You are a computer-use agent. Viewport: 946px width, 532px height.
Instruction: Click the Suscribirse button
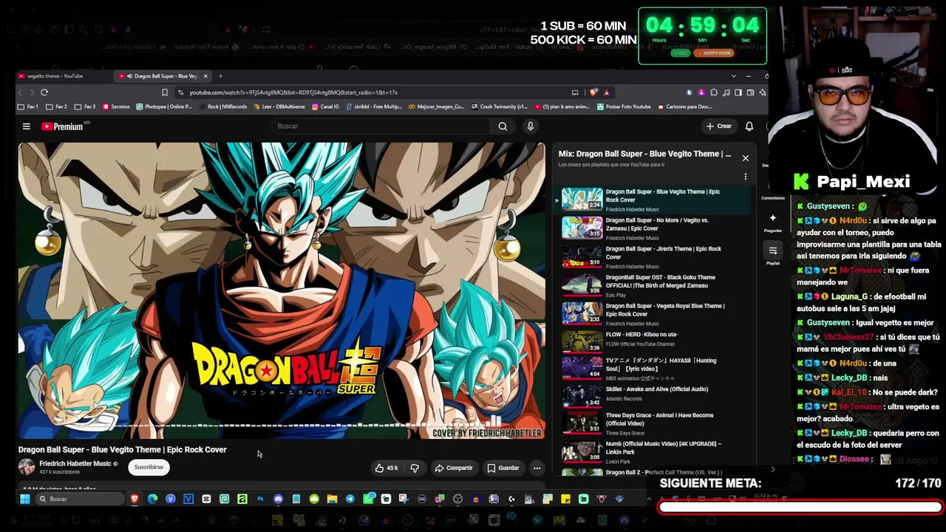[x=149, y=467]
